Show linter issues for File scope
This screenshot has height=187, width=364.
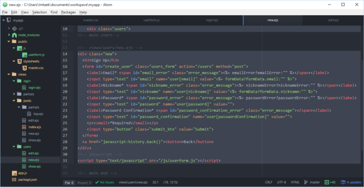click(x=69, y=183)
